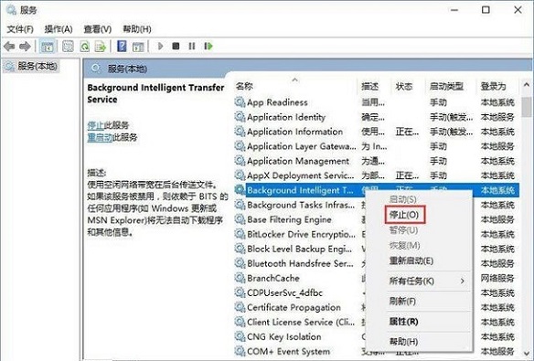The width and height of the screenshot is (534, 361).
Task: Open the 操作(A) menu
Action: (x=59, y=29)
